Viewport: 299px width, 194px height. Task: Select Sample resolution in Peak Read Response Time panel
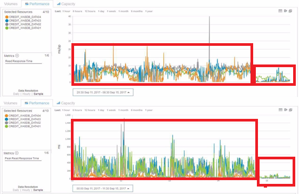(x=38, y=190)
